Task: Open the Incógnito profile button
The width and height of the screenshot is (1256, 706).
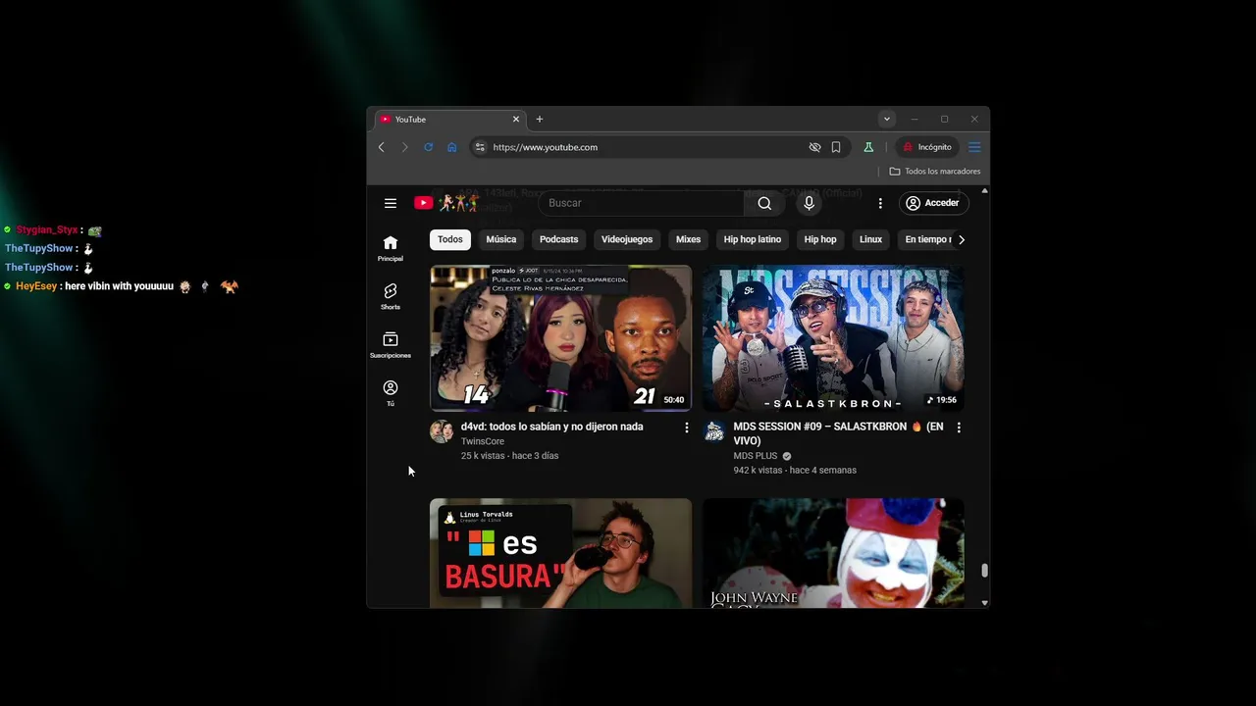Action: [x=927, y=147]
